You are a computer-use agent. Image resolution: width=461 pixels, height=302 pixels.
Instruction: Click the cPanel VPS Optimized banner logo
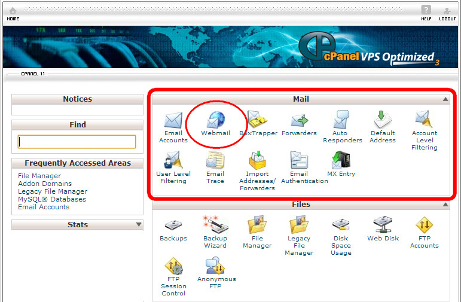pyautogui.click(x=369, y=48)
